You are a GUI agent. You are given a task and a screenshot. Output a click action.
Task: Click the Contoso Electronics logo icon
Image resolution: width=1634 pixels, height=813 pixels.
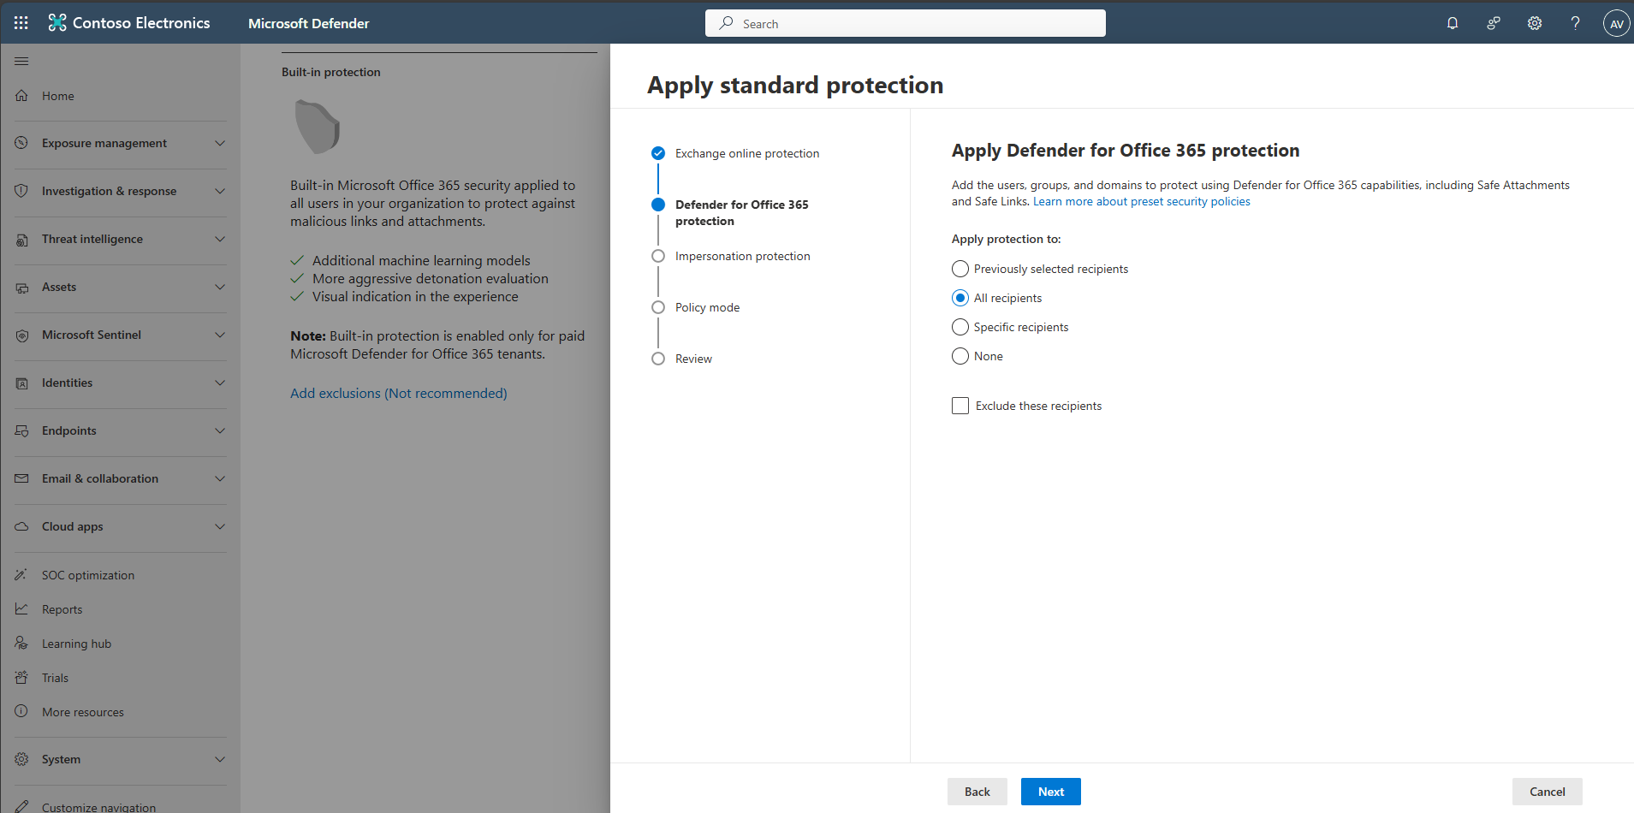57,23
